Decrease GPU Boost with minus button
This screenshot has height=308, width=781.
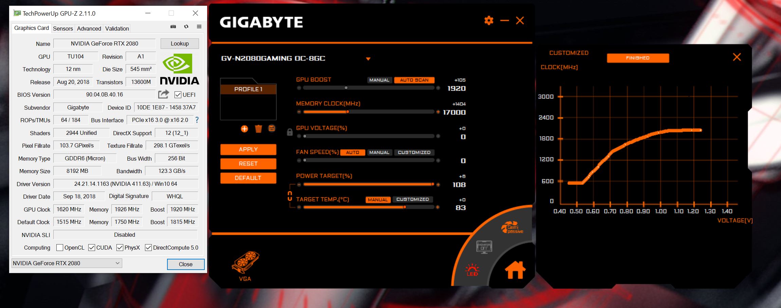299,88
